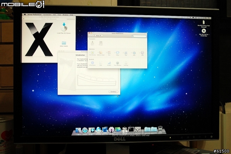The image size is (231, 154).
Task: Open Users in Server Preferences
Action: pos(92,43)
